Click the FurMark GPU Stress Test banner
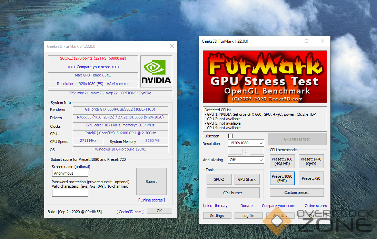The image size is (377, 239). 265,77
